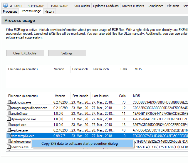Open the Settings button
188x163 pixels.
click(x=67, y=53)
